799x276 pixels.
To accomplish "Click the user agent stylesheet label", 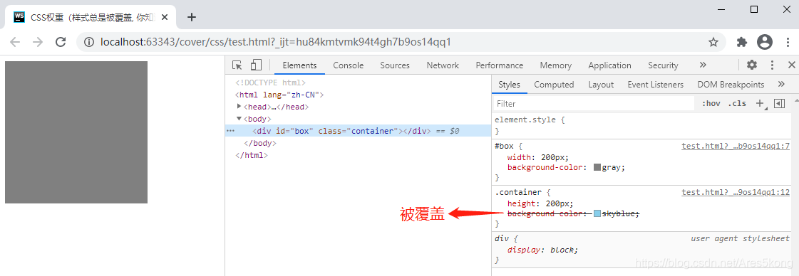I will coord(740,238).
